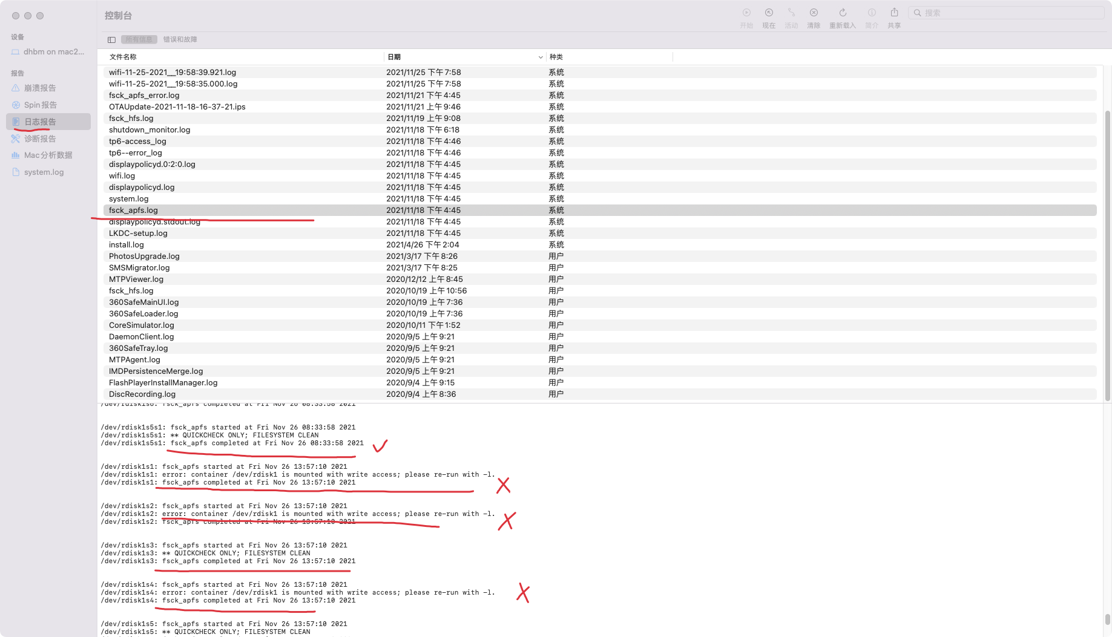Select the 360SafeLoader.log row
Image resolution: width=1112 pixels, height=637 pixels.
point(600,314)
